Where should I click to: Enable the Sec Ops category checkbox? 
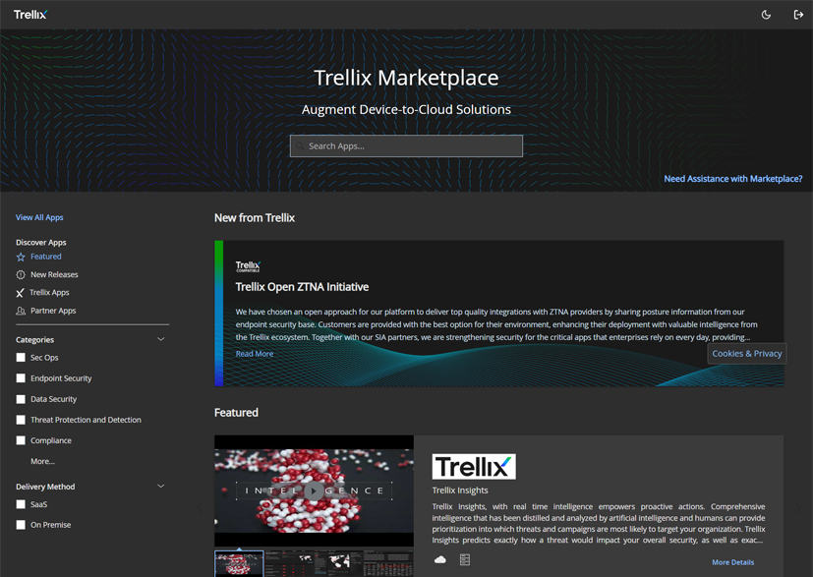coord(21,358)
